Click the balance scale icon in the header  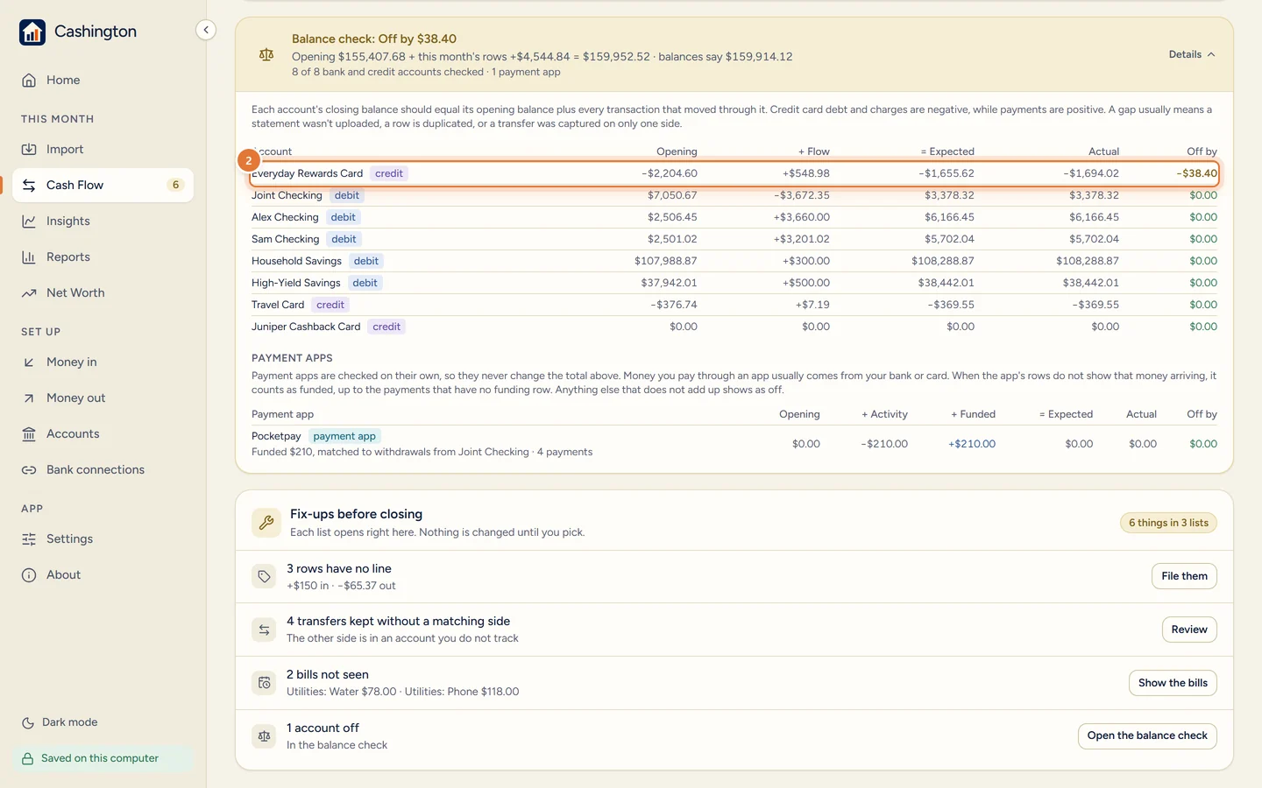point(266,54)
